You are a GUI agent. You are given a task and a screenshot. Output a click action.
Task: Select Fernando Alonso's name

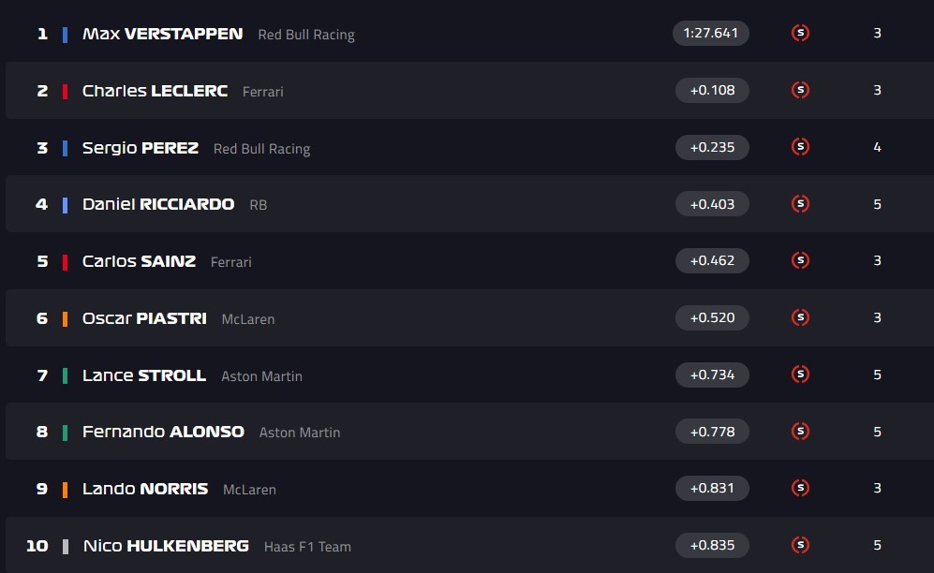[163, 432]
